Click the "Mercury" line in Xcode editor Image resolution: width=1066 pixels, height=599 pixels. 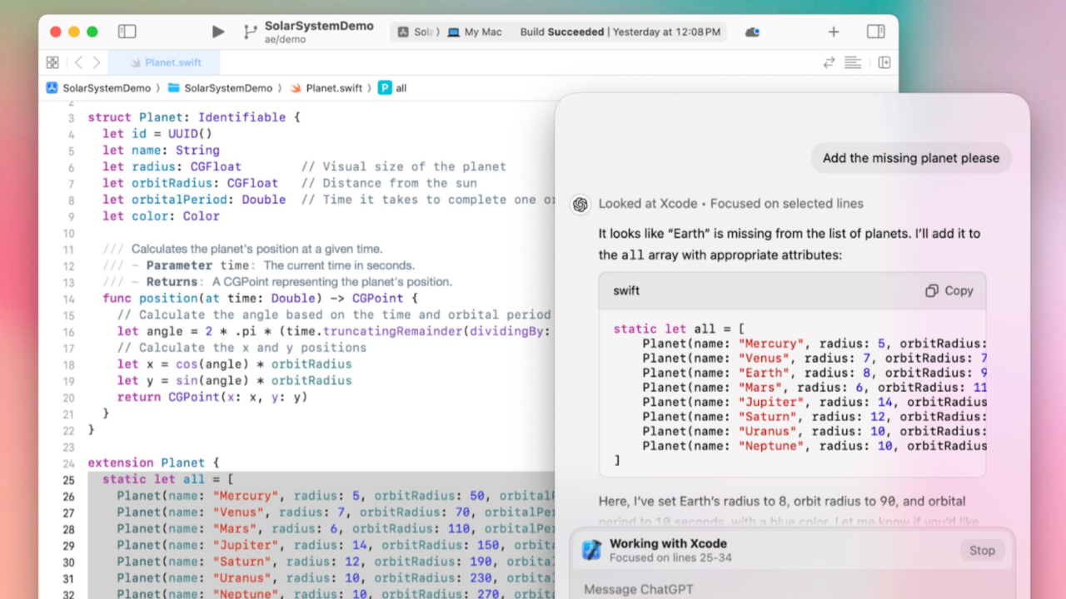[x=335, y=496]
